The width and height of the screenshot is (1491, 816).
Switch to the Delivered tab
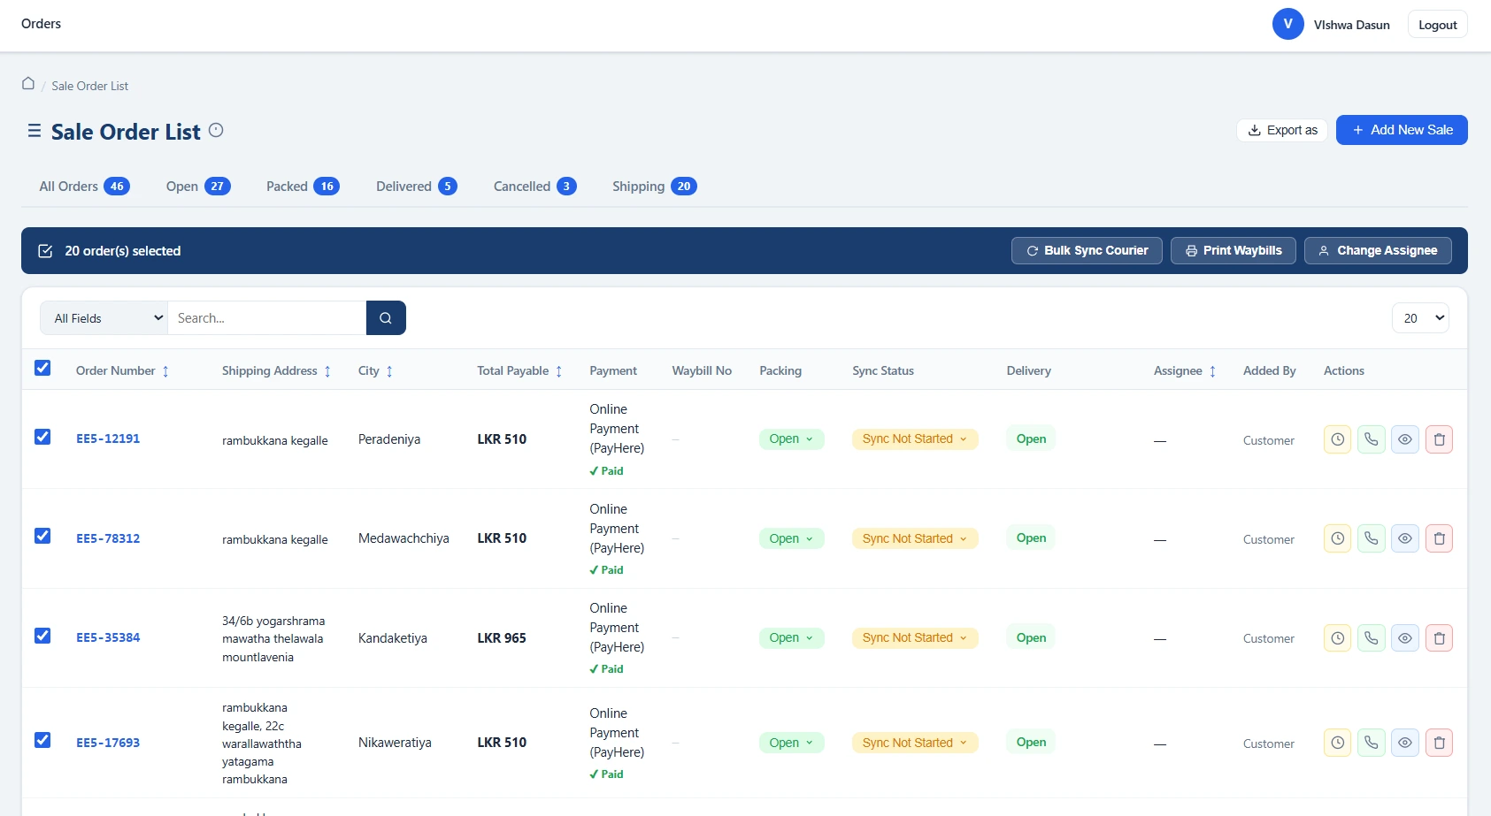tap(416, 187)
